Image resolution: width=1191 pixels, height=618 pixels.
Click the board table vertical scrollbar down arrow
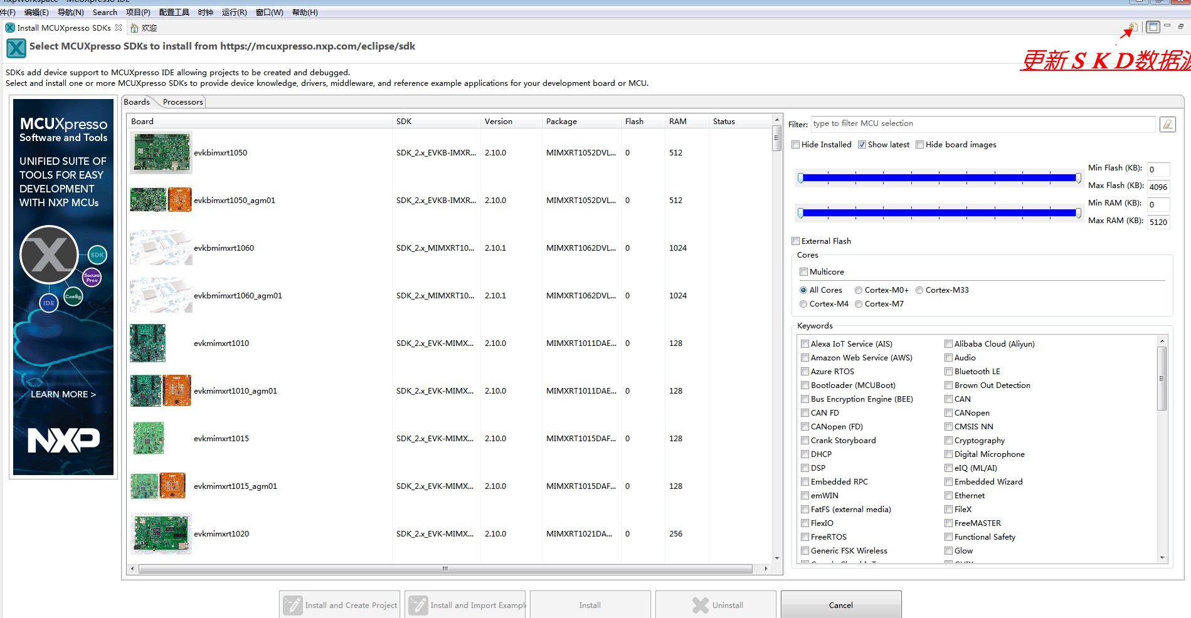777,558
